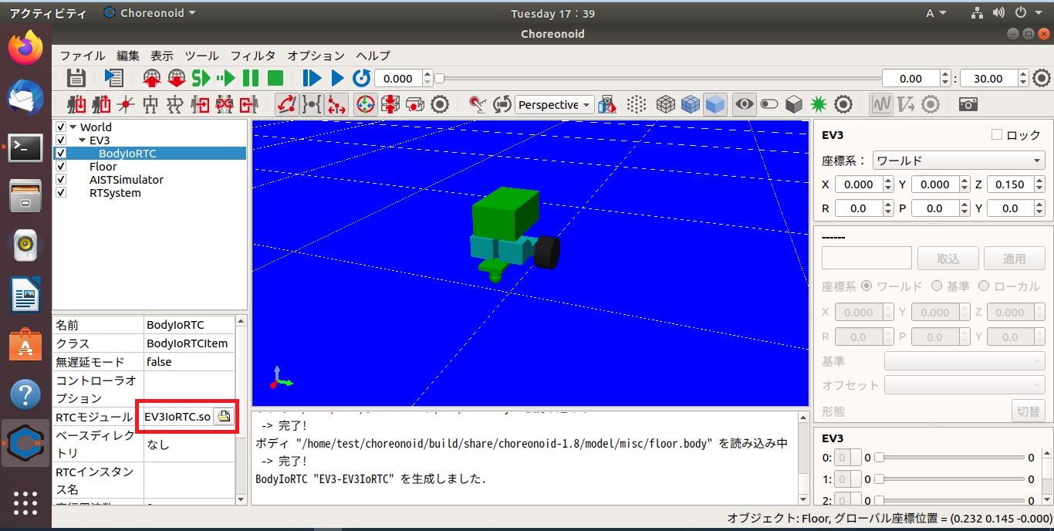The height and width of the screenshot is (531, 1054).
Task: Toggle the Floor item checkbox
Action: pyautogui.click(x=61, y=167)
